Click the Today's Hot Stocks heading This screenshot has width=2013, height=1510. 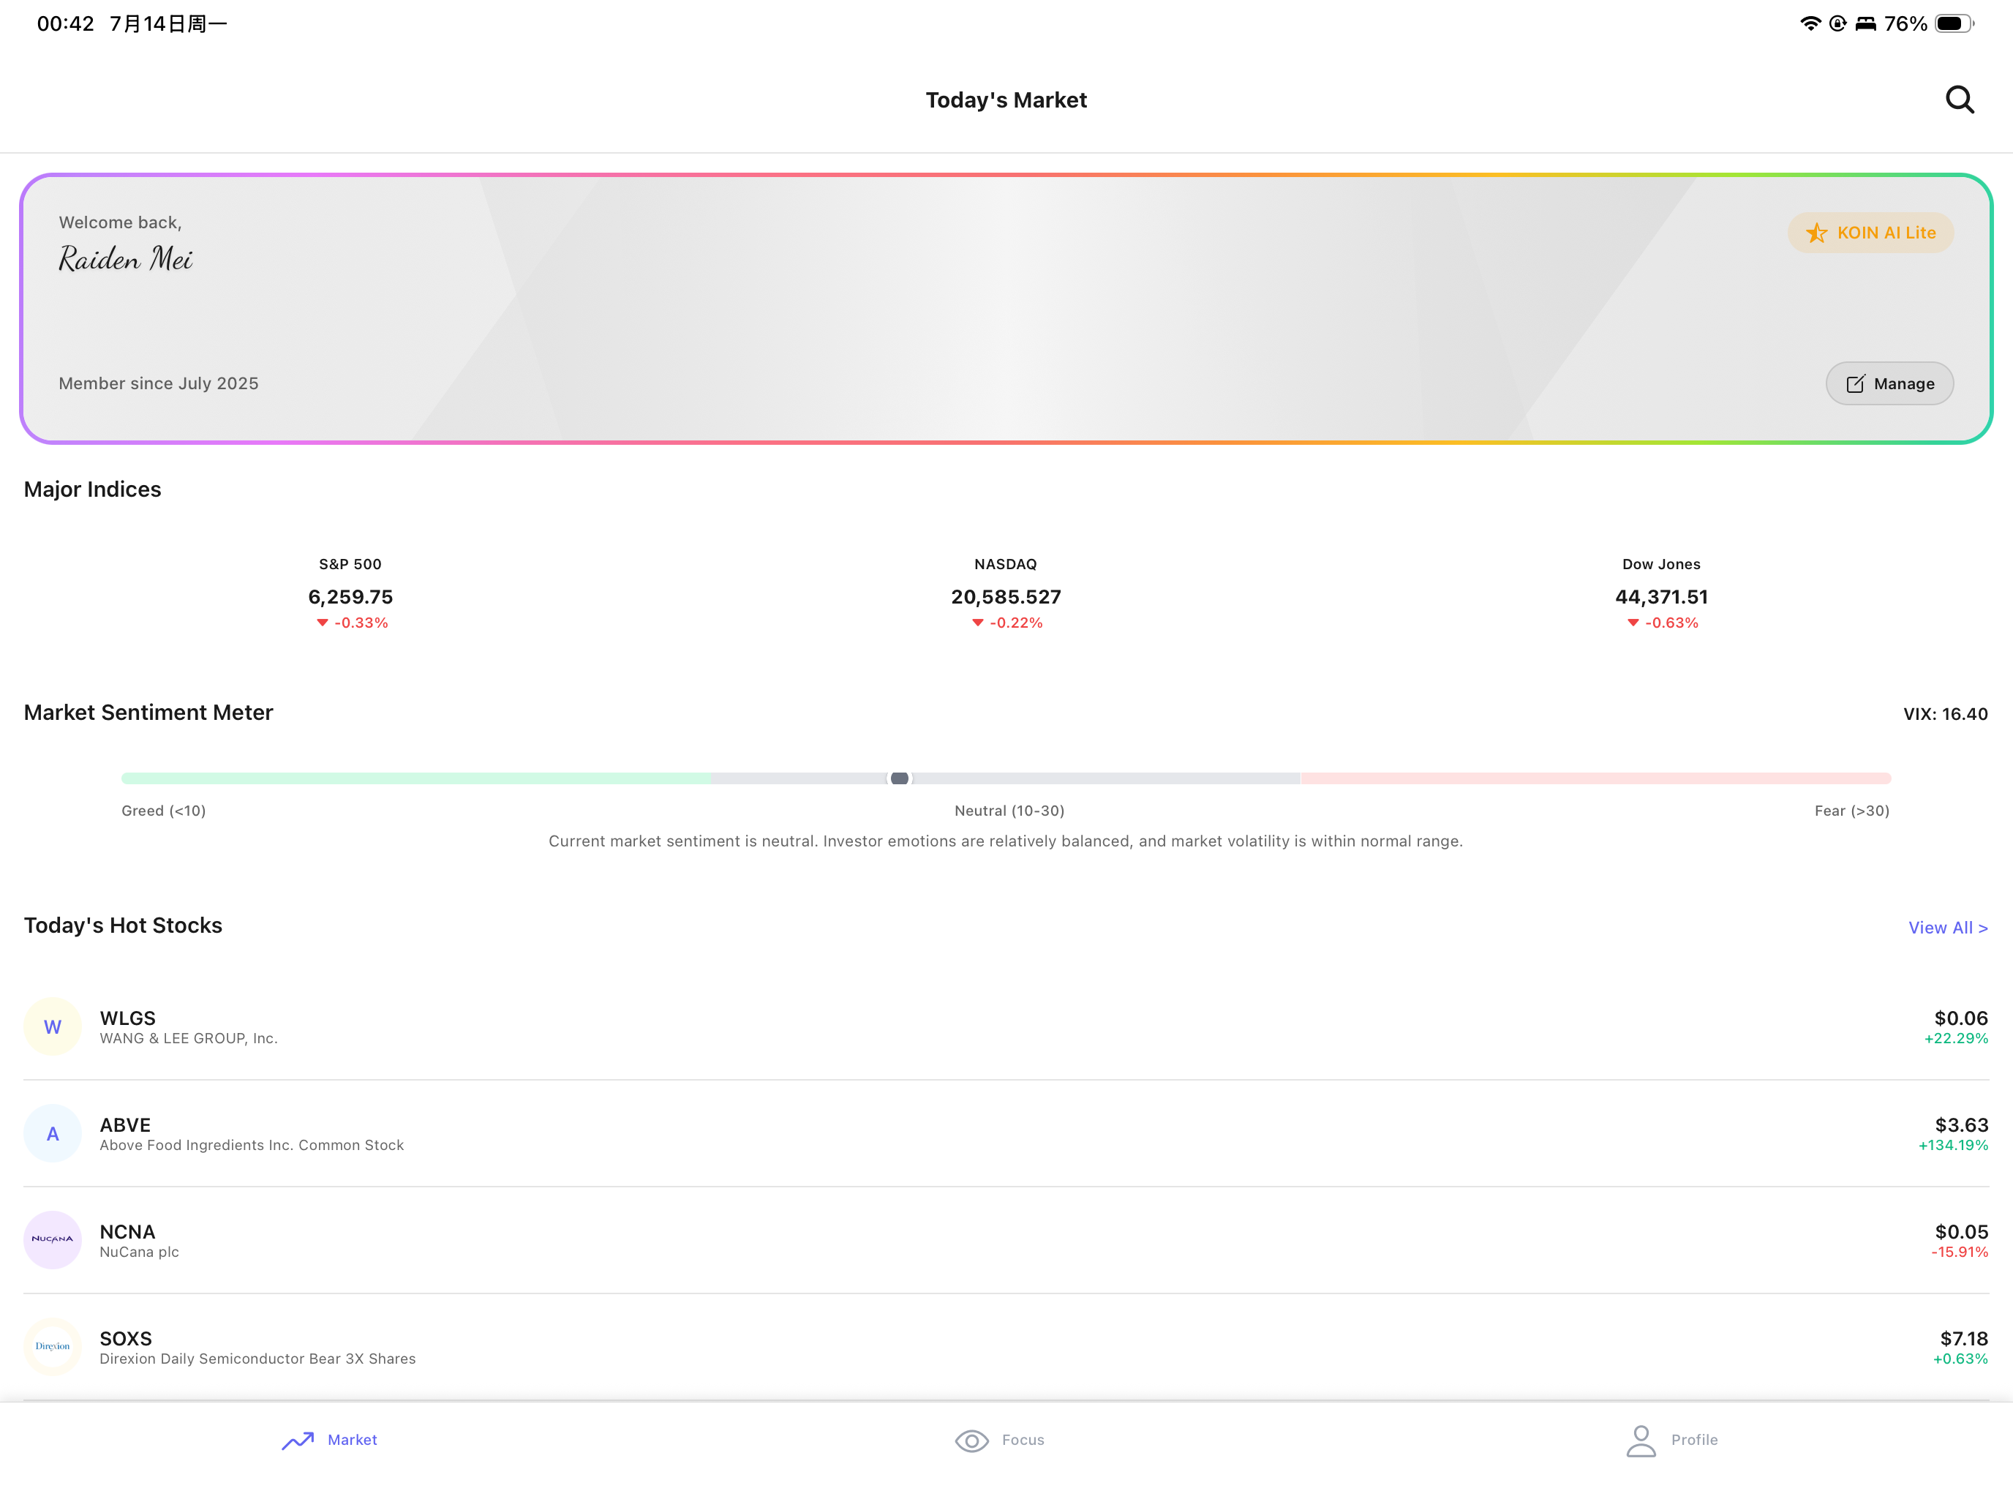[x=123, y=925]
